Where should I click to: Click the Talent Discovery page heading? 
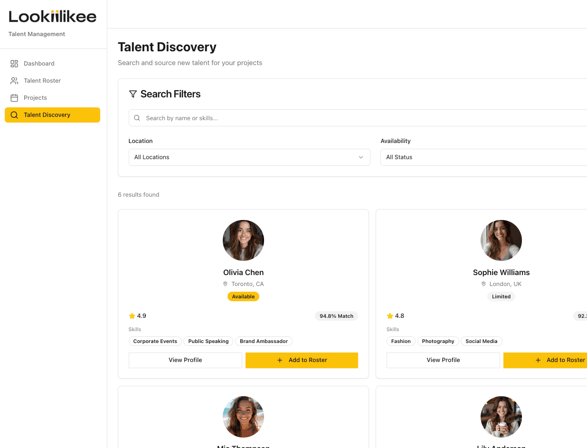tap(167, 47)
